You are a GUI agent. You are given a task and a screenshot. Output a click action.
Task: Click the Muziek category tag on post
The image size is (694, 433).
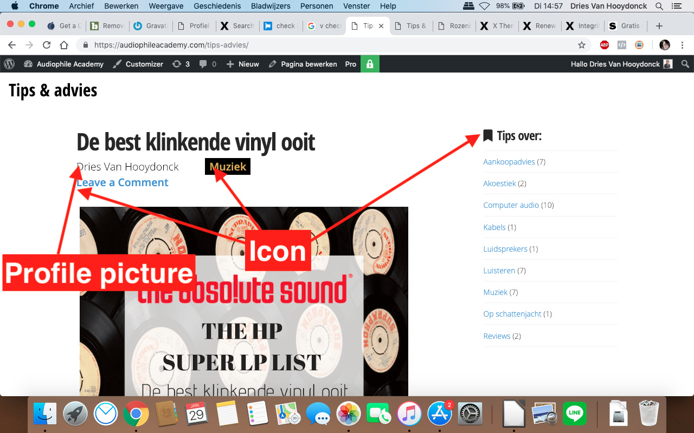coord(228,167)
